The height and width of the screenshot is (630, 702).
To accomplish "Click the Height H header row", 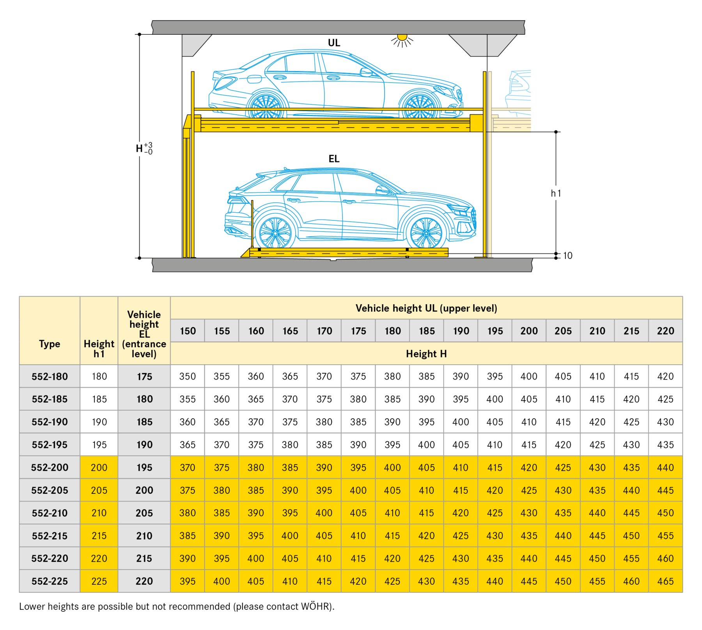I will [x=426, y=354].
